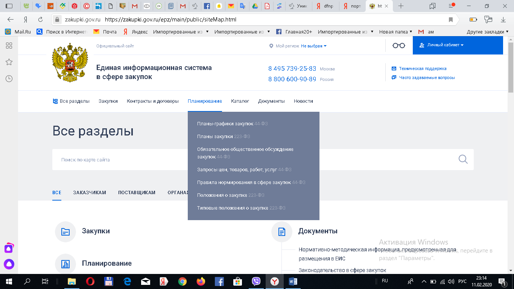This screenshot has height=289, width=514.
Task: Click the Планирование section chart icon
Action: pyautogui.click(x=65, y=264)
